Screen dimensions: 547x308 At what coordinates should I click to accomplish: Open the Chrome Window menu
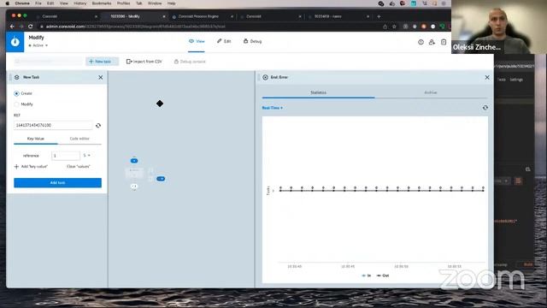(155, 3)
